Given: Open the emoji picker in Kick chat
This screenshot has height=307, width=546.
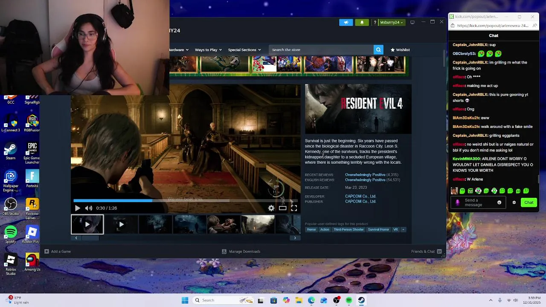Looking at the screenshot, I should click(x=499, y=203).
